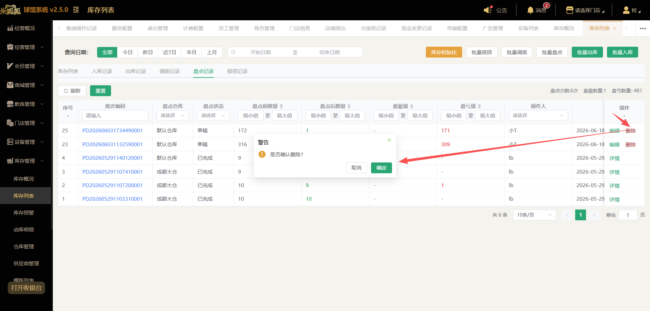The width and height of the screenshot is (650, 311).
Task: Open the user profile icon
Action: (x=626, y=10)
